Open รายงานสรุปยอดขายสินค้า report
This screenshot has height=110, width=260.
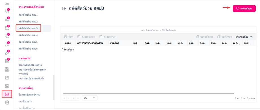coord(31,78)
